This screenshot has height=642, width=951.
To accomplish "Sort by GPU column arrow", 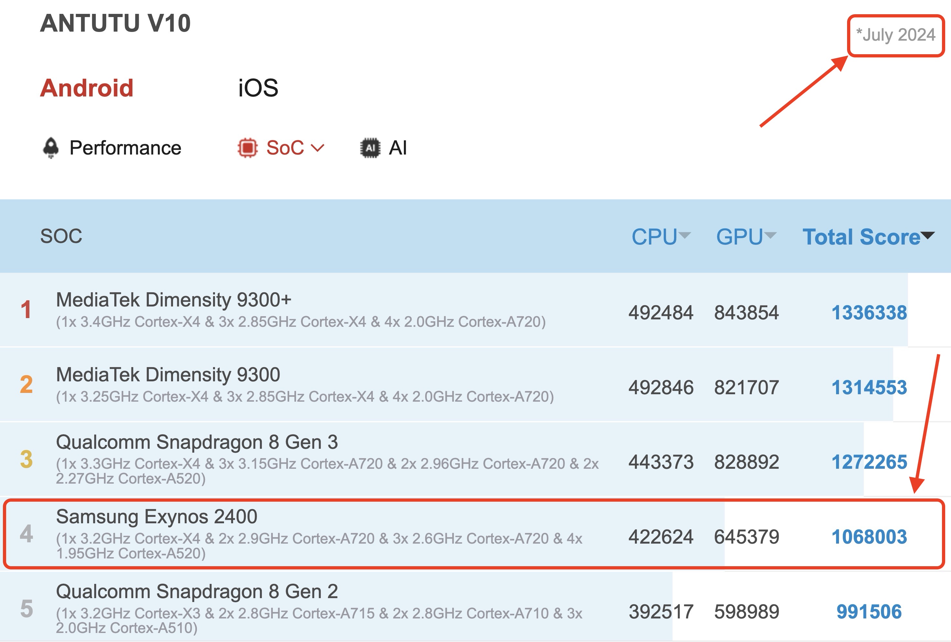I will (x=770, y=235).
